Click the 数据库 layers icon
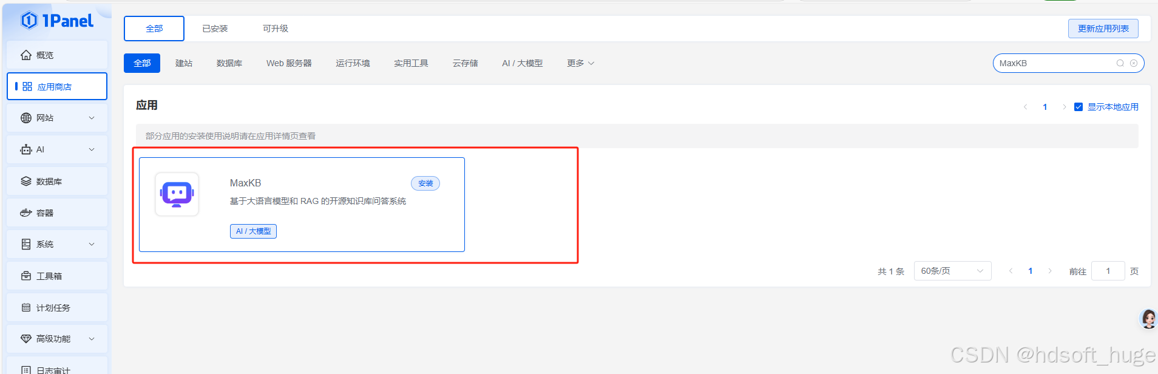The height and width of the screenshot is (374, 1158). coord(26,181)
